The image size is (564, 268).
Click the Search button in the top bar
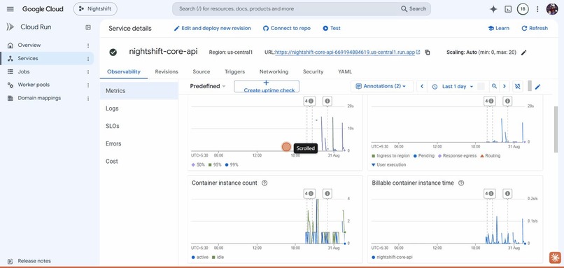click(414, 9)
